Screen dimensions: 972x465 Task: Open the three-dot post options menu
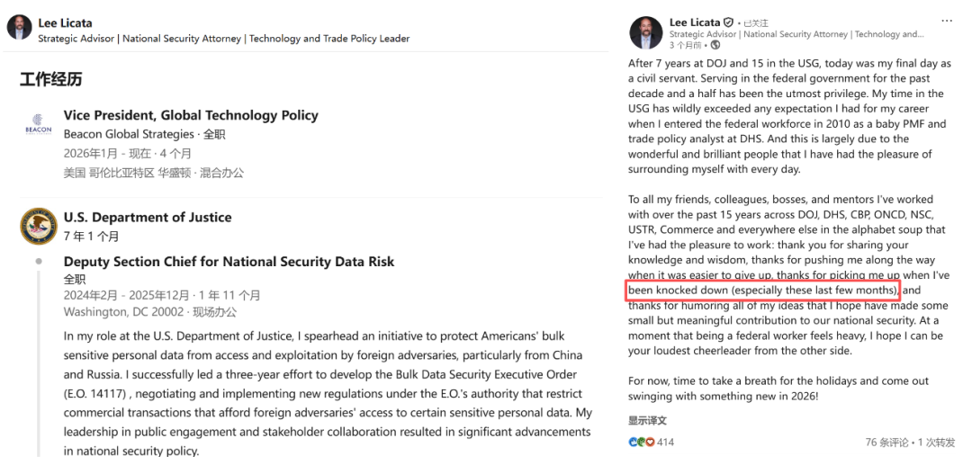pos(947,20)
